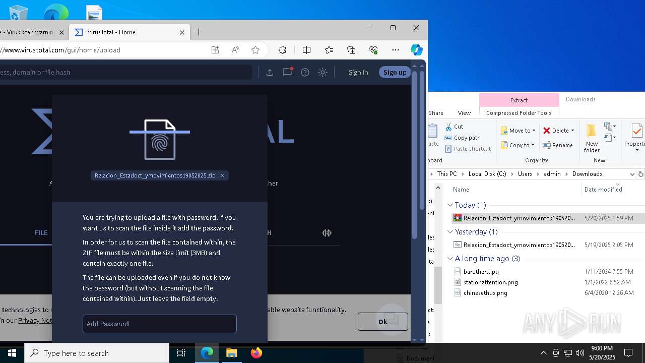Collapse the A long time ago (3) group
The image size is (645, 363).
point(450,259)
